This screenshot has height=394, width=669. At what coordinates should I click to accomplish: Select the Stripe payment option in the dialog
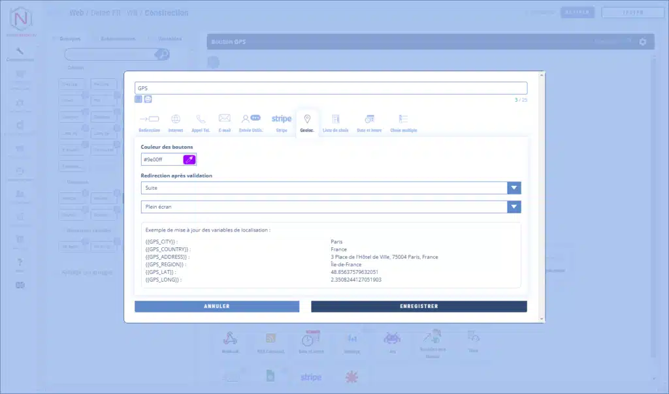click(282, 119)
